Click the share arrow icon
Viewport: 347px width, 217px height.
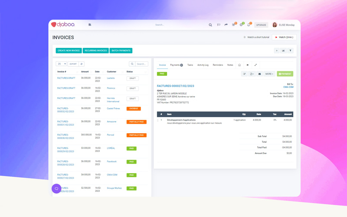point(226,25)
